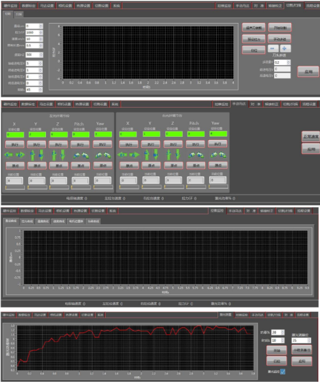
Task: Click right stage X-axis right arrow
Action: tap(135, 155)
